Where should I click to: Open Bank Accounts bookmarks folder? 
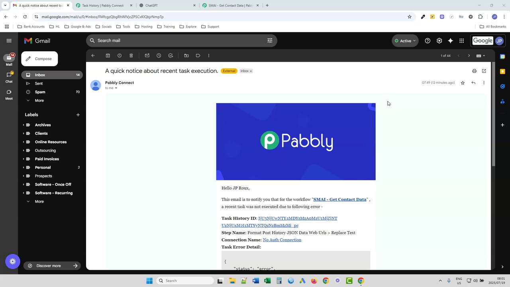tap(31, 27)
